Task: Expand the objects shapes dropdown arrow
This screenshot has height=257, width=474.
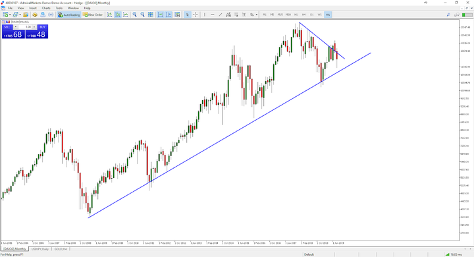Action: click(x=257, y=14)
